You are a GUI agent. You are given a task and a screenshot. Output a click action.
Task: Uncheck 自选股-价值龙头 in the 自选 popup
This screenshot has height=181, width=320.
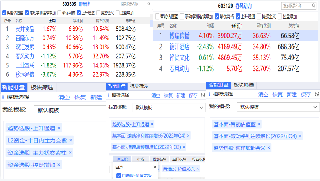119,176
